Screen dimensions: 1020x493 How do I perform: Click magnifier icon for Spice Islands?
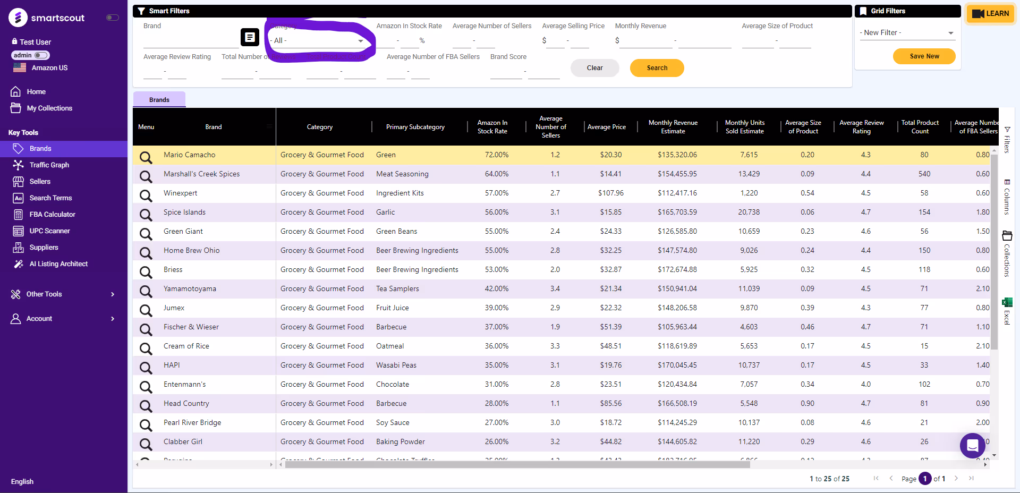(146, 214)
